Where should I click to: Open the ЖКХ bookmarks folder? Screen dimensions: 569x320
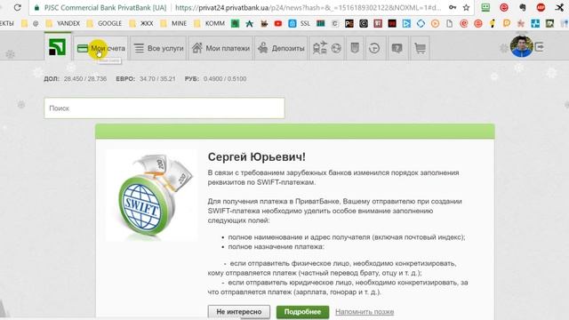pyautogui.click(x=141, y=24)
